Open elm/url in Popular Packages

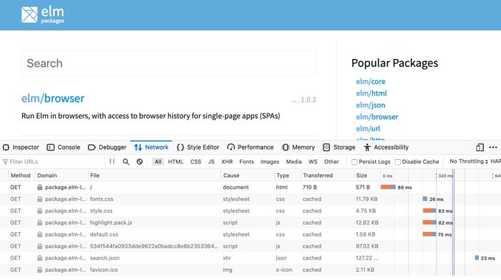(x=368, y=128)
